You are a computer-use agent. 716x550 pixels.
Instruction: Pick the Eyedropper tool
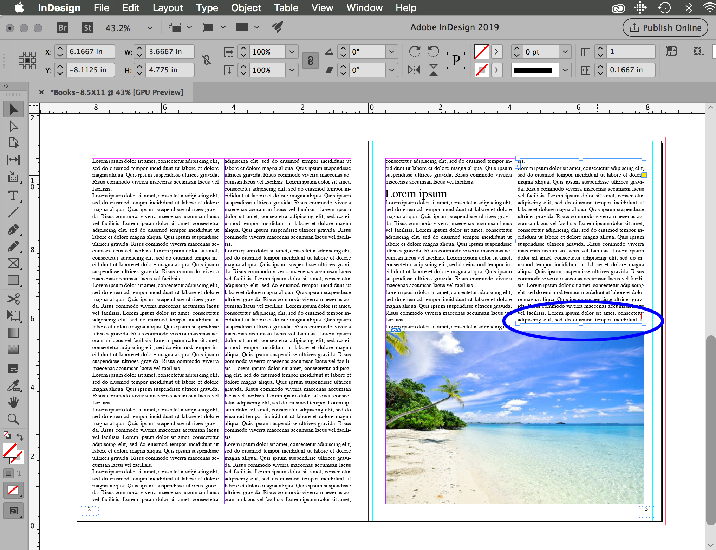pyautogui.click(x=13, y=386)
